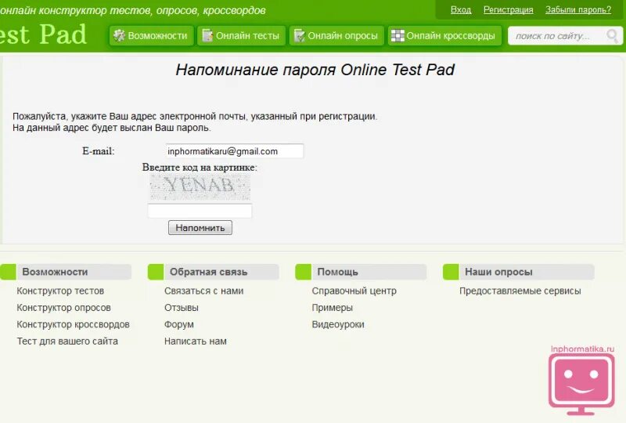The image size is (626, 423).
Task: Follow the Забыли пароль? link
Action: pyautogui.click(x=578, y=9)
